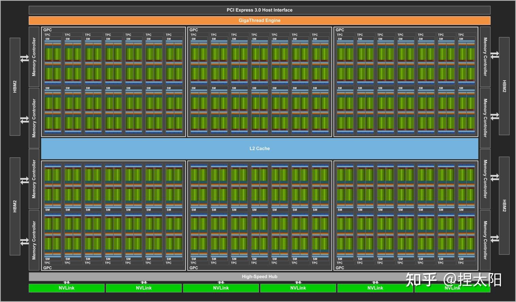
Task: Click the lower-right HBM2 memory block
Action: pos(504,206)
